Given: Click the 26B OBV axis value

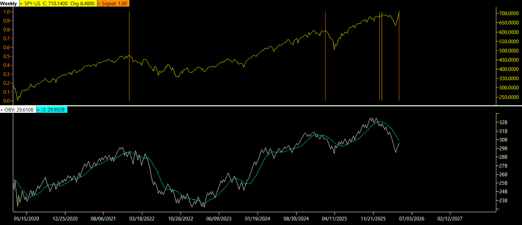Looking at the screenshot, I should (x=503, y=175).
